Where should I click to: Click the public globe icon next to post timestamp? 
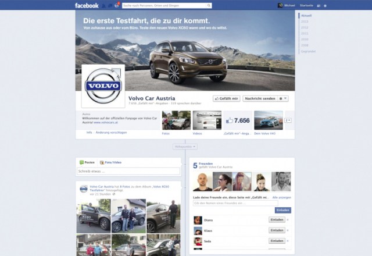(114, 194)
